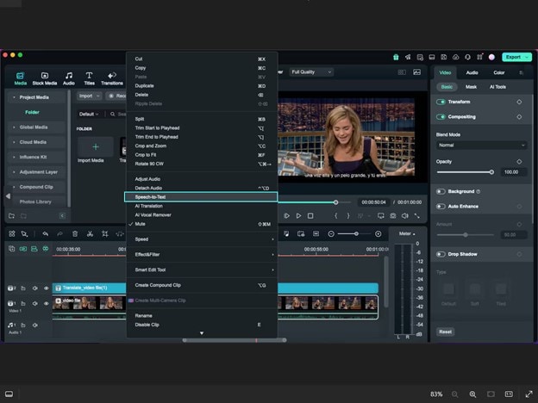The image size is (538, 403).
Task: Choose Detach Audio in context menu
Action: [202, 188]
